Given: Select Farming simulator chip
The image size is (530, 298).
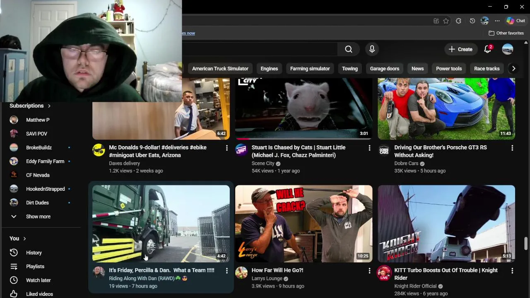Looking at the screenshot, I should pyautogui.click(x=310, y=69).
